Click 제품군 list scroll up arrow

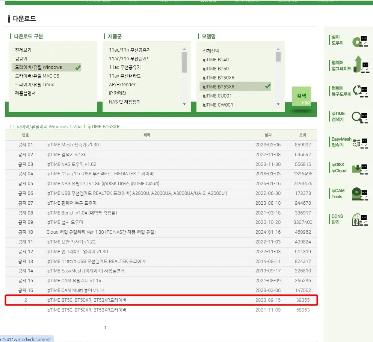click(x=184, y=49)
